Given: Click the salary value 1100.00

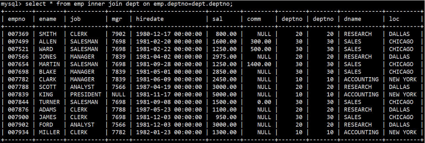Looking at the screenshot, I should pyautogui.click(x=225, y=110).
